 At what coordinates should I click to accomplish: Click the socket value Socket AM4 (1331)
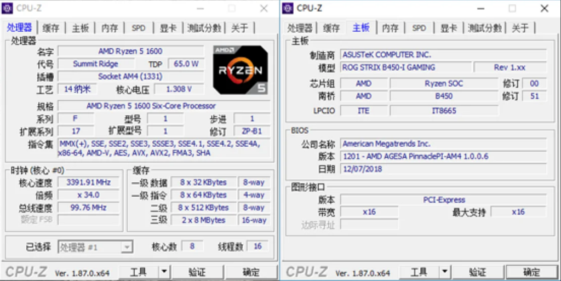click(130, 76)
